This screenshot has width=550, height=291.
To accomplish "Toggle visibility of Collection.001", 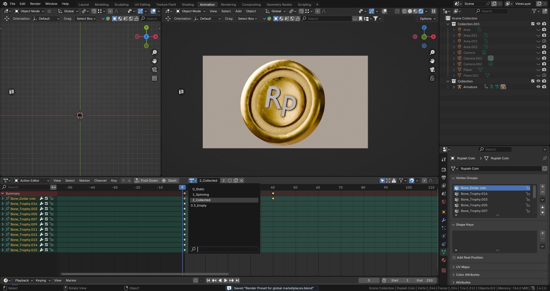I will tap(538, 24).
